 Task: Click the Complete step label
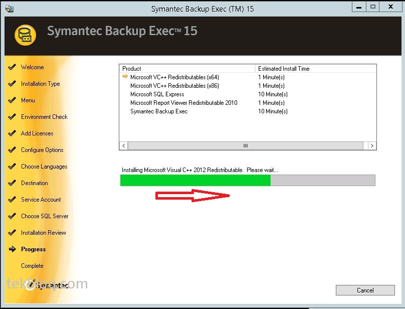(32, 266)
